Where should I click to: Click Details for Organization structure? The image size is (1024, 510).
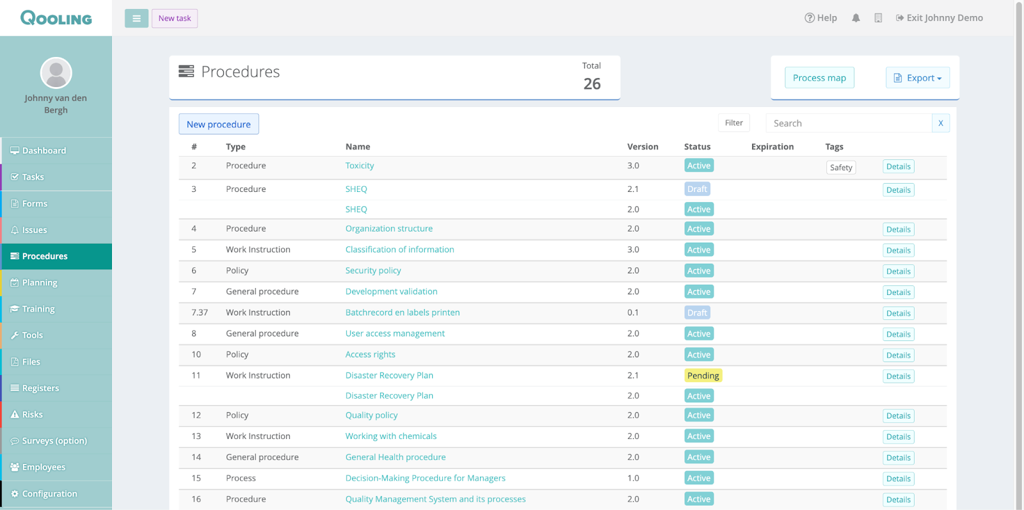click(x=899, y=230)
